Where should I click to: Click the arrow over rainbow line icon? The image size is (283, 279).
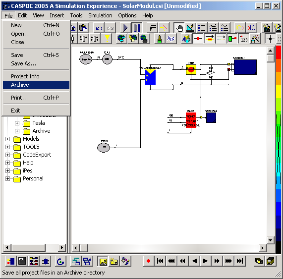point(221,39)
